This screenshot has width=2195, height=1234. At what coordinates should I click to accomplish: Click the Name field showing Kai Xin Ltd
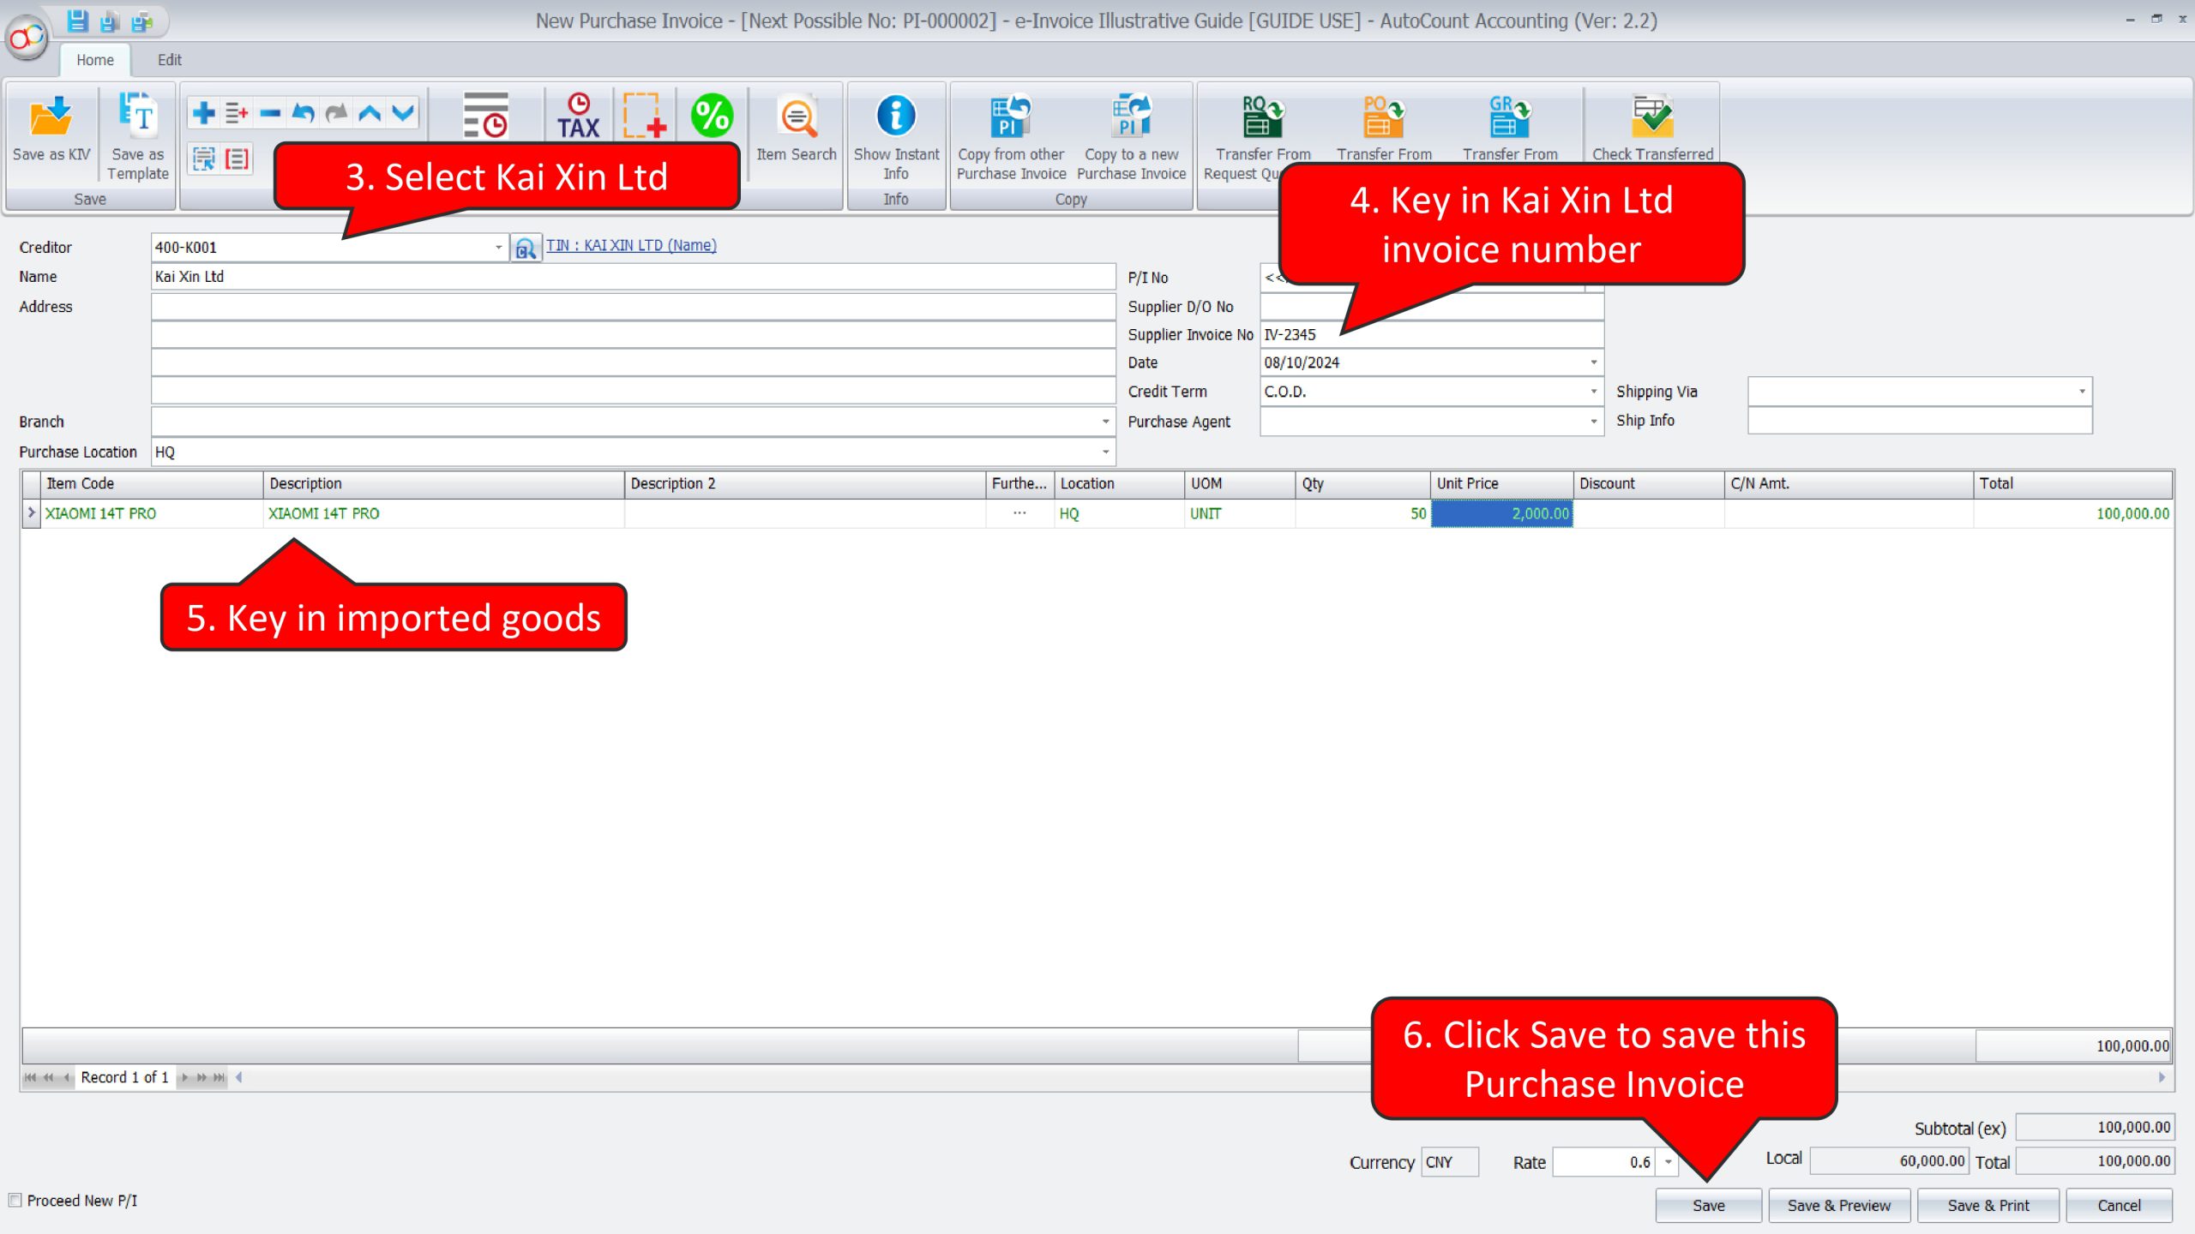(634, 277)
